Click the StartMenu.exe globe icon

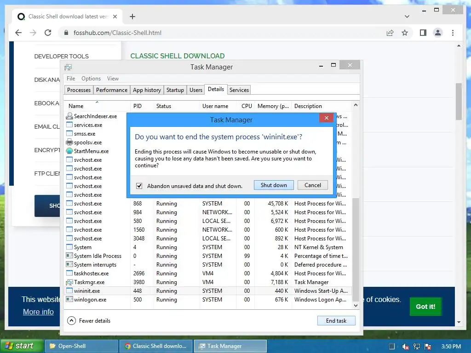69,151
